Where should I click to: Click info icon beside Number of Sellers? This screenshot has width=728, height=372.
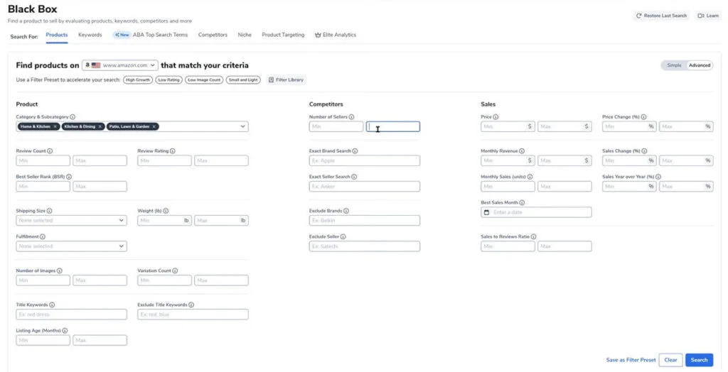352,117
